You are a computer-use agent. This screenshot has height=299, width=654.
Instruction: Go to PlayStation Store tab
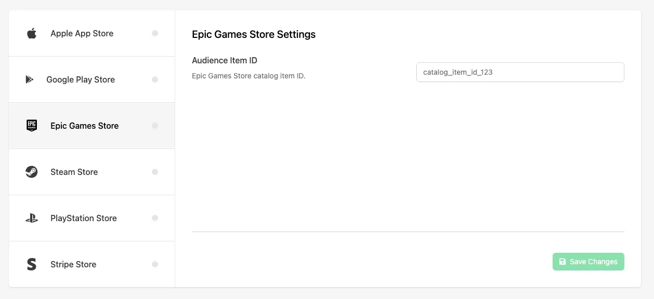pos(92,218)
